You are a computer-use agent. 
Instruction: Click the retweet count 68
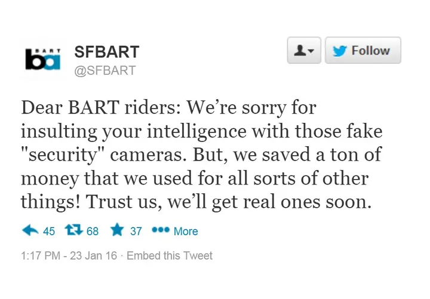93,231
